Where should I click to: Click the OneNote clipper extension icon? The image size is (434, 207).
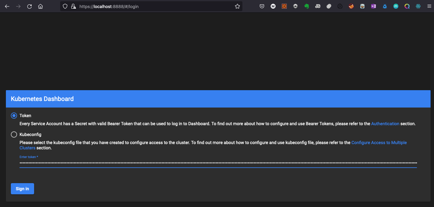point(374,6)
